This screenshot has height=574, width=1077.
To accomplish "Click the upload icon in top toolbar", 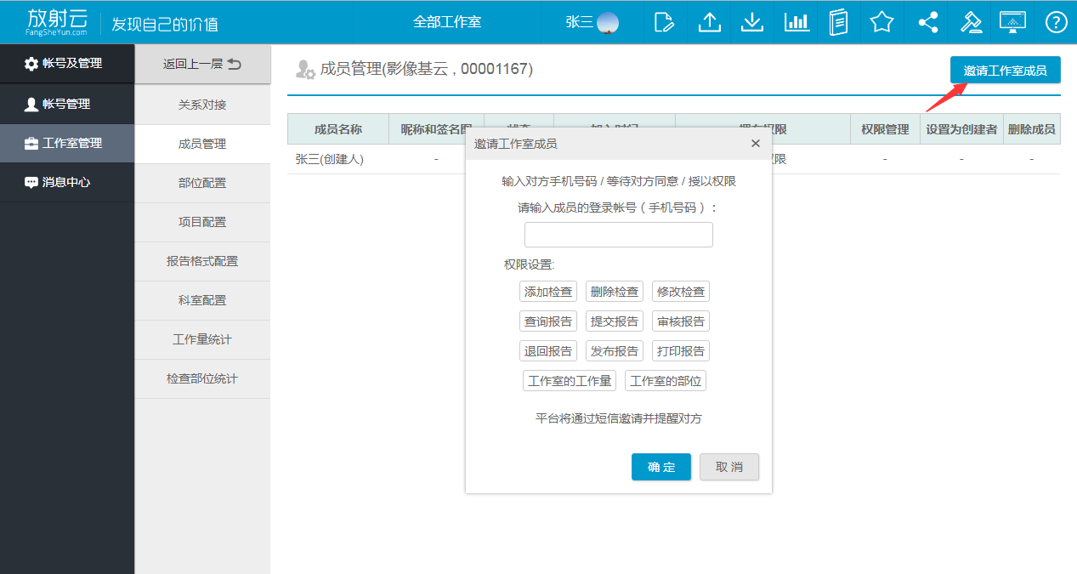I will [x=709, y=22].
